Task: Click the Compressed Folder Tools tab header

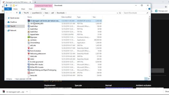Action: 43,6
